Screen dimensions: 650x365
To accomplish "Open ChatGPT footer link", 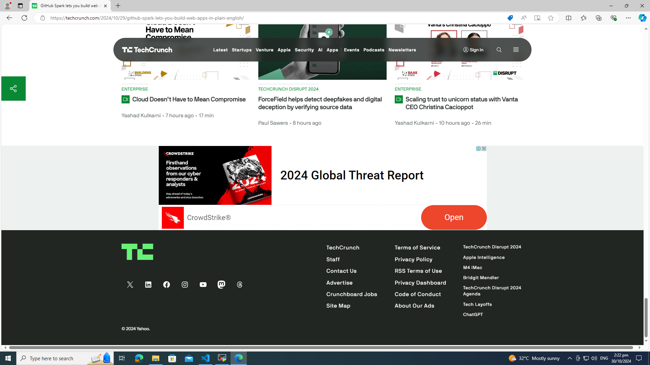I will pyautogui.click(x=473, y=315).
